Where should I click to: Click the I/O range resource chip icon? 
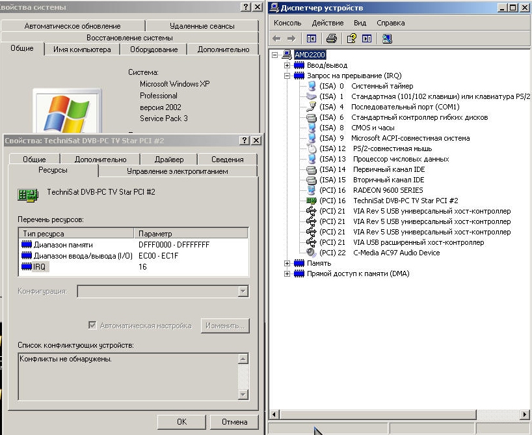point(27,255)
